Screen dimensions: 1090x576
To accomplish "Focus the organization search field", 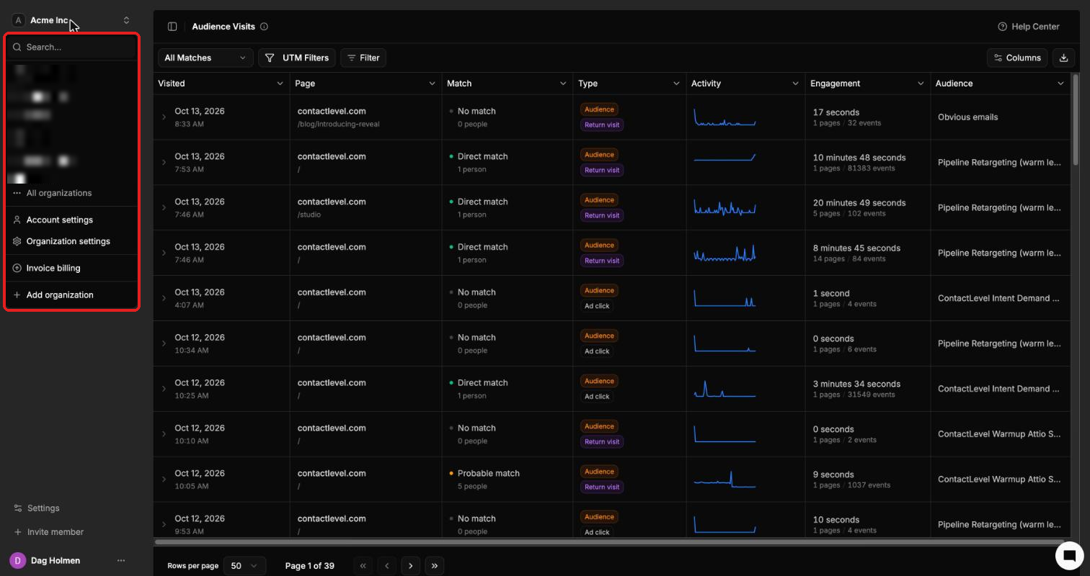I will pos(71,47).
